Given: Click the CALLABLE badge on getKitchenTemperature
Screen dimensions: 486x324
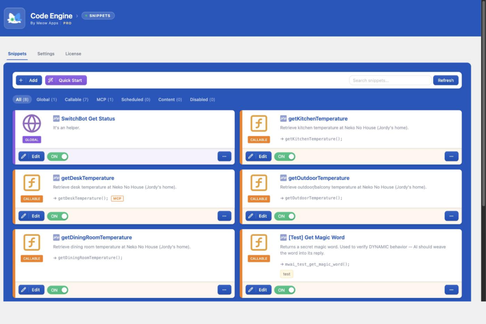Looking at the screenshot, I should [x=259, y=139].
